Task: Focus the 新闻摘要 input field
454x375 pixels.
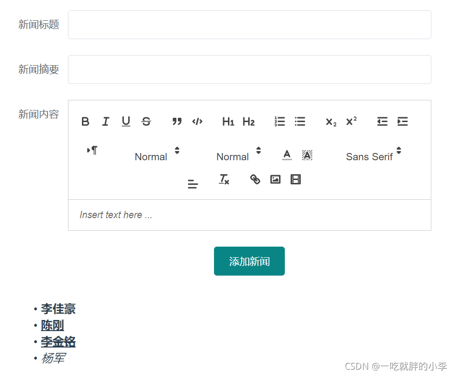Action: (249, 69)
